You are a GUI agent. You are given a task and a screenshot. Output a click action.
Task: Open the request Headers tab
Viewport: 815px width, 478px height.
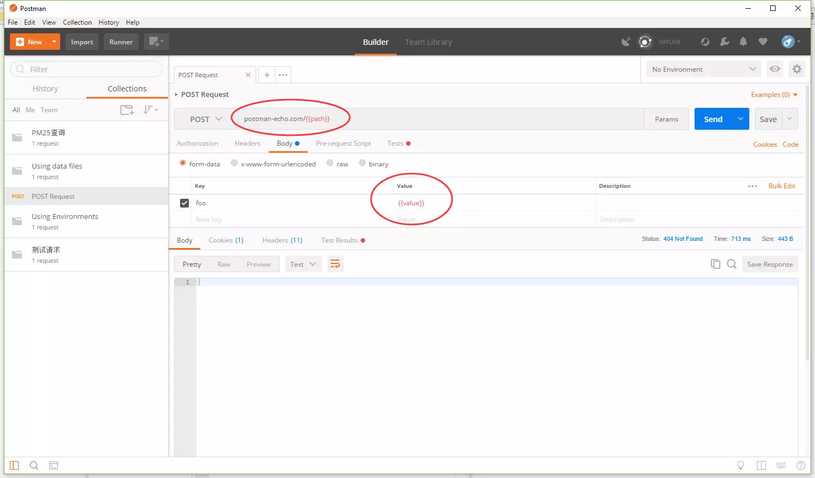pos(247,143)
